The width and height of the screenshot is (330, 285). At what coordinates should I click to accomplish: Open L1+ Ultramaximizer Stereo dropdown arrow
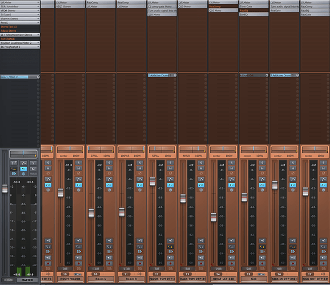[x=38, y=35]
